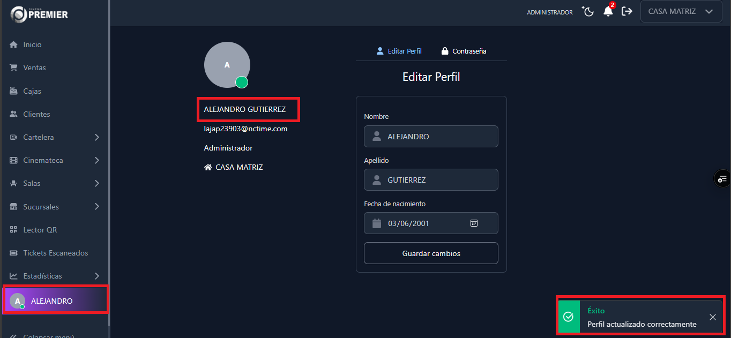731x338 pixels.
Task: Open Ventas shopping cart icon
Action: tap(14, 67)
